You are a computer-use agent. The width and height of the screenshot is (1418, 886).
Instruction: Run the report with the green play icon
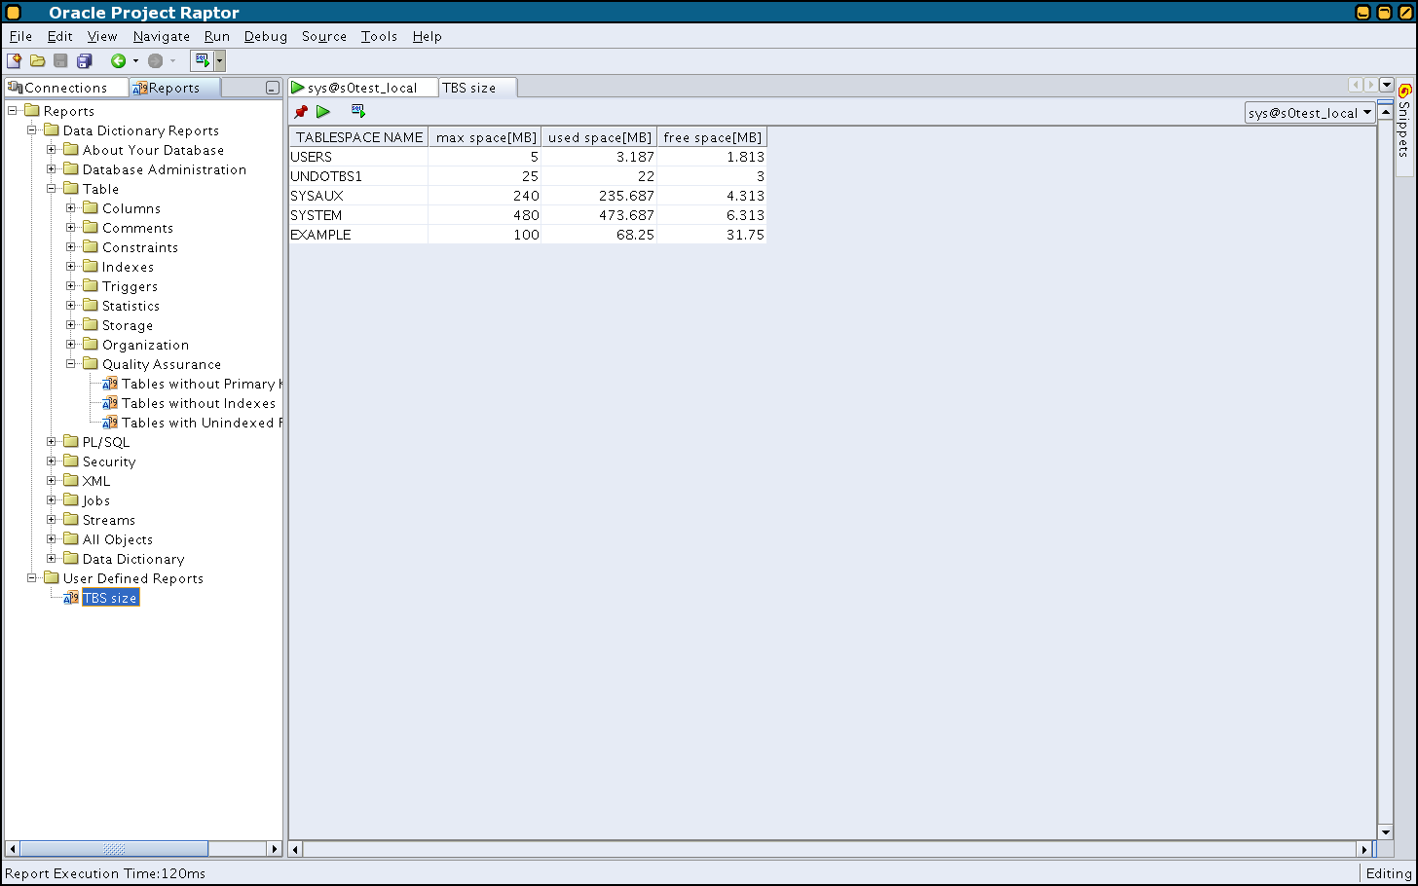[323, 112]
